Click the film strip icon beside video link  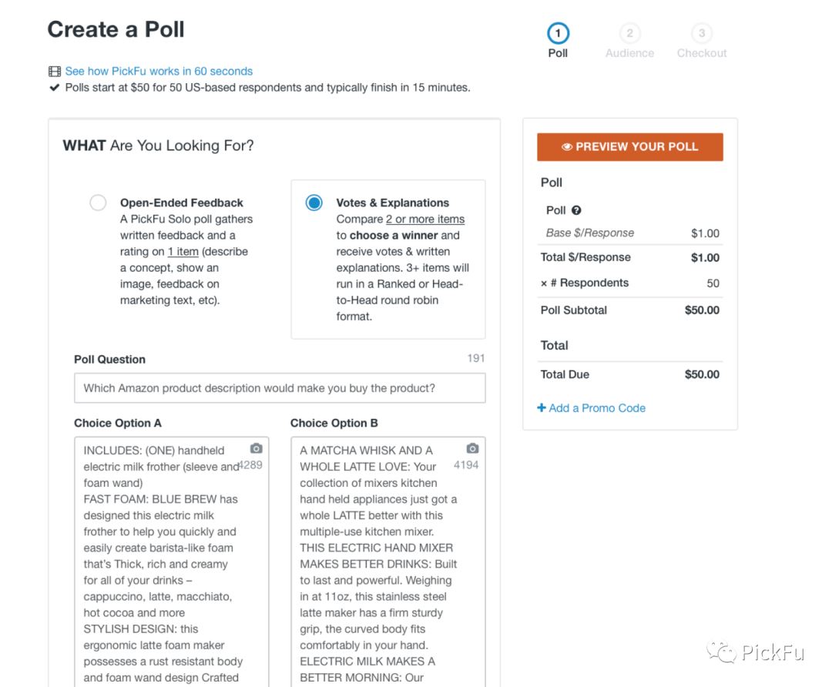pos(54,71)
